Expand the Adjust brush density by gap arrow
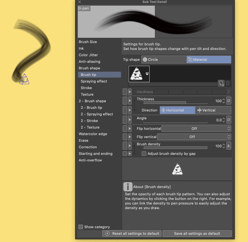248x242 pixels. pos(130,154)
